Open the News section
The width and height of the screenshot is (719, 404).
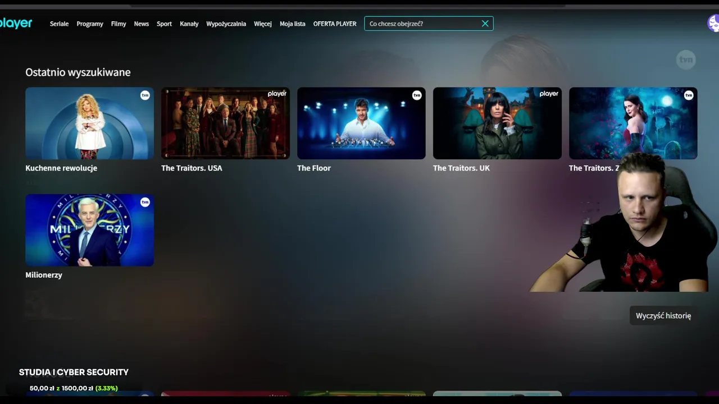[142, 24]
